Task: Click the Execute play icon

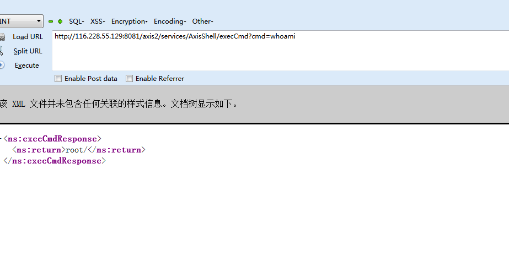Action: click(x=2, y=65)
